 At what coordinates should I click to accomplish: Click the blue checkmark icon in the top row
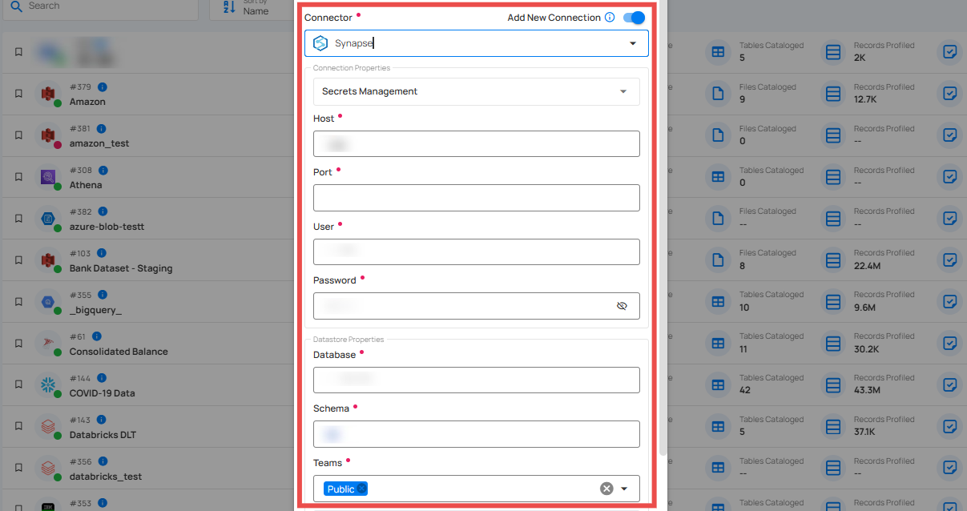coord(949,52)
